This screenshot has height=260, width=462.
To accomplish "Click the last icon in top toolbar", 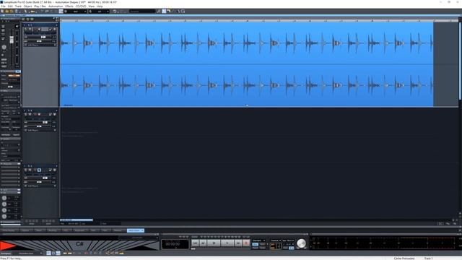I will click(x=183, y=12).
